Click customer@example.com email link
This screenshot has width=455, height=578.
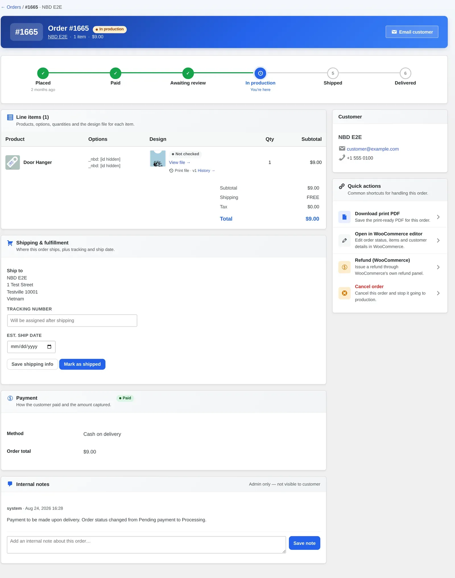373,149
